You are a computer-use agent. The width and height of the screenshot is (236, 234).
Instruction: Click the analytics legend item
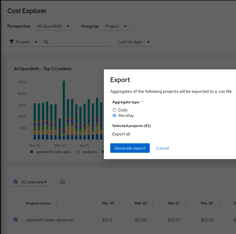(90, 152)
